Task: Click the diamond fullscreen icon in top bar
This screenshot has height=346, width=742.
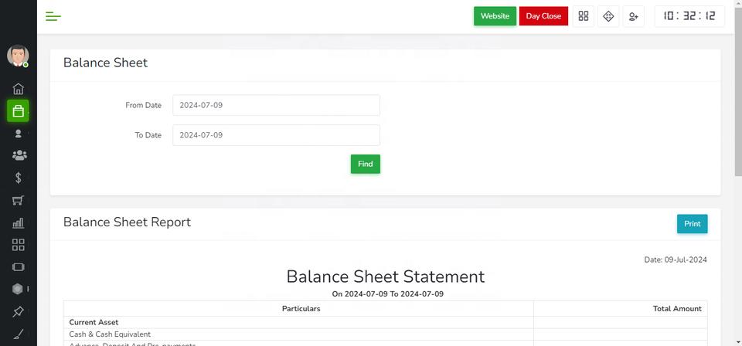Action: 608,16
